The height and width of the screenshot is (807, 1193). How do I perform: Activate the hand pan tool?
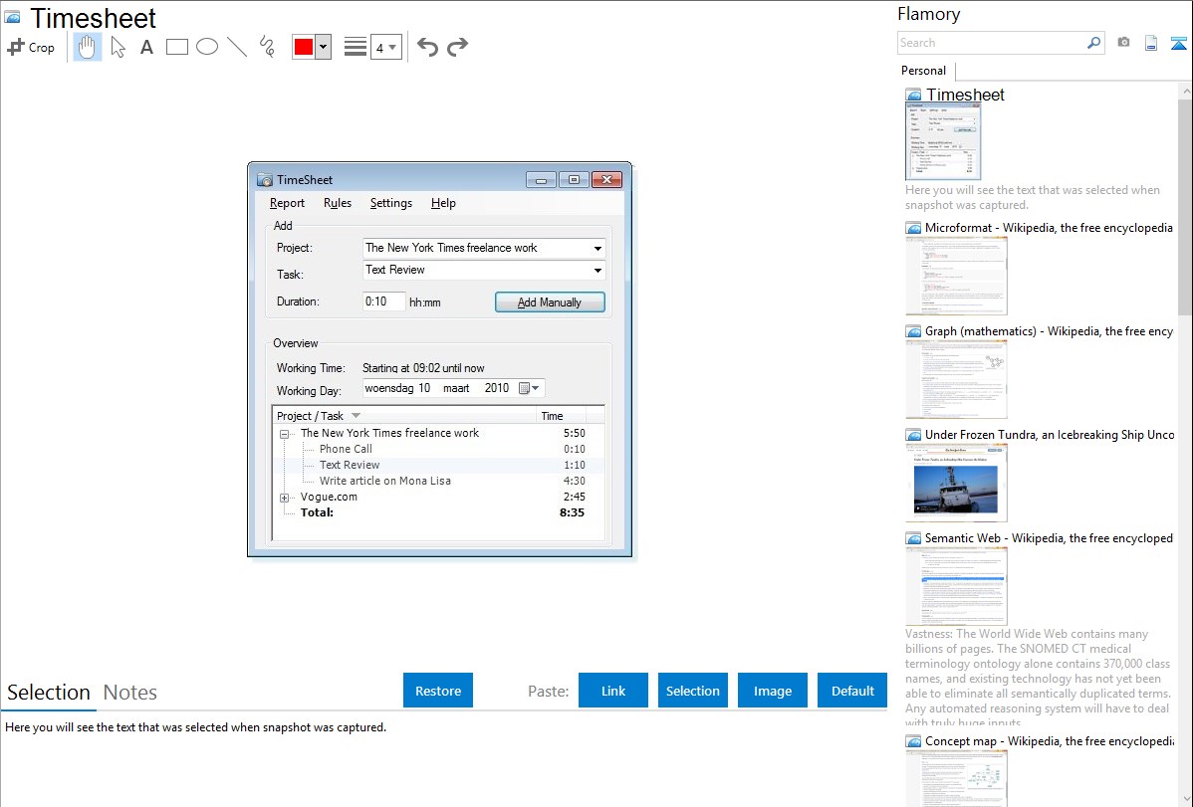click(88, 47)
